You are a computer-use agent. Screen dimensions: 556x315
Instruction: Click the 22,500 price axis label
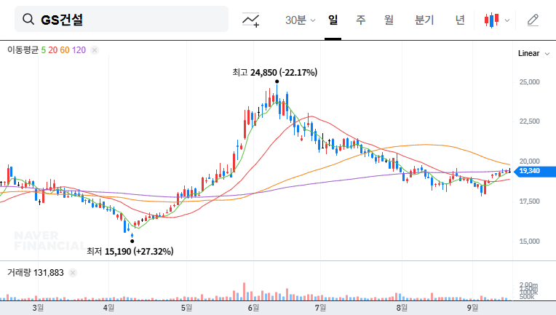[x=529, y=121]
